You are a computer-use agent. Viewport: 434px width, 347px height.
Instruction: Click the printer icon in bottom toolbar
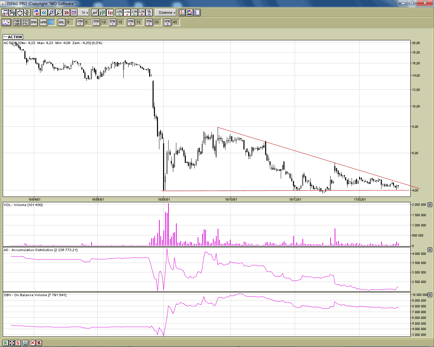pyautogui.click(x=25, y=343)
